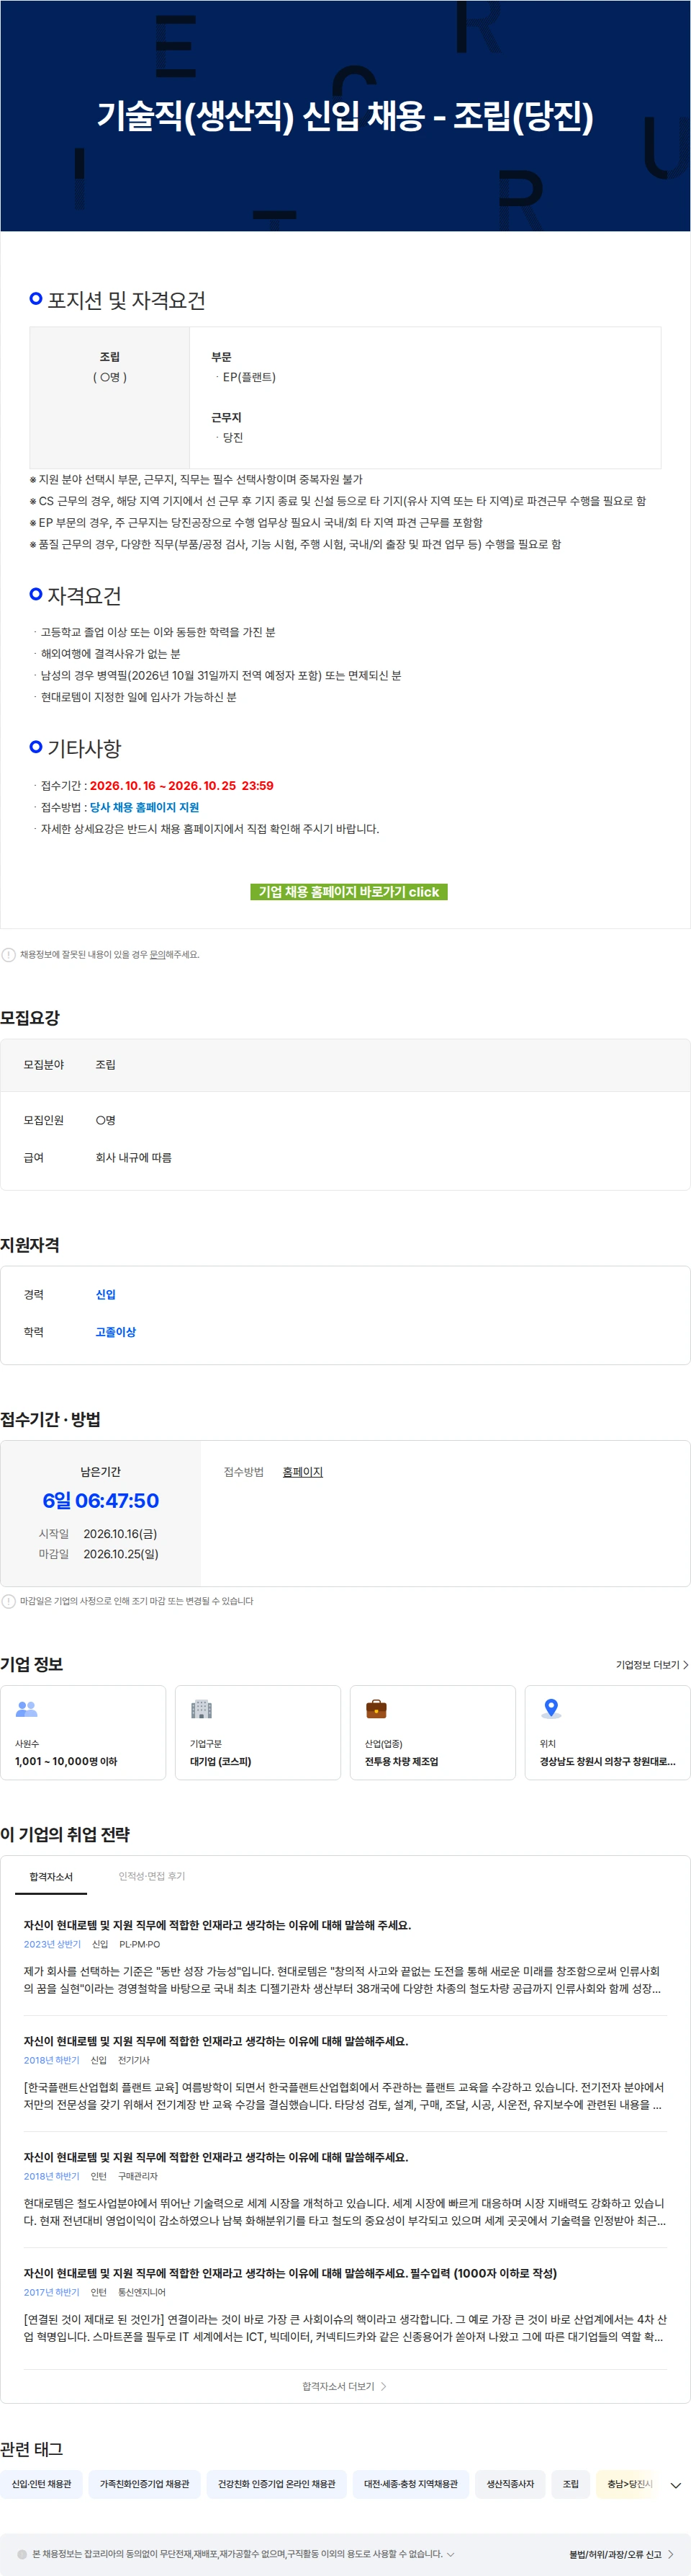Click the location pin icon

[x=551, y=1709]
